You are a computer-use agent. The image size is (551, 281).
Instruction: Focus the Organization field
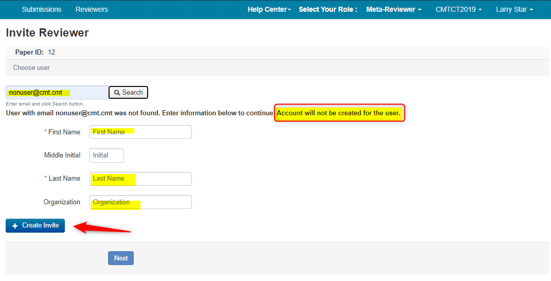140,202
